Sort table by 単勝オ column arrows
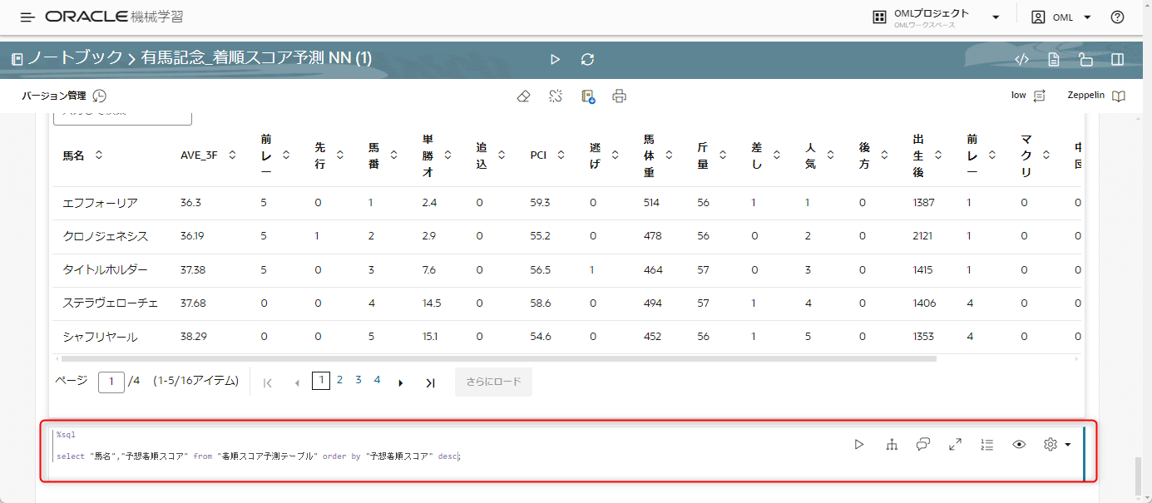The height and width of the screenshot is (503, 1152). click(448, 155)
